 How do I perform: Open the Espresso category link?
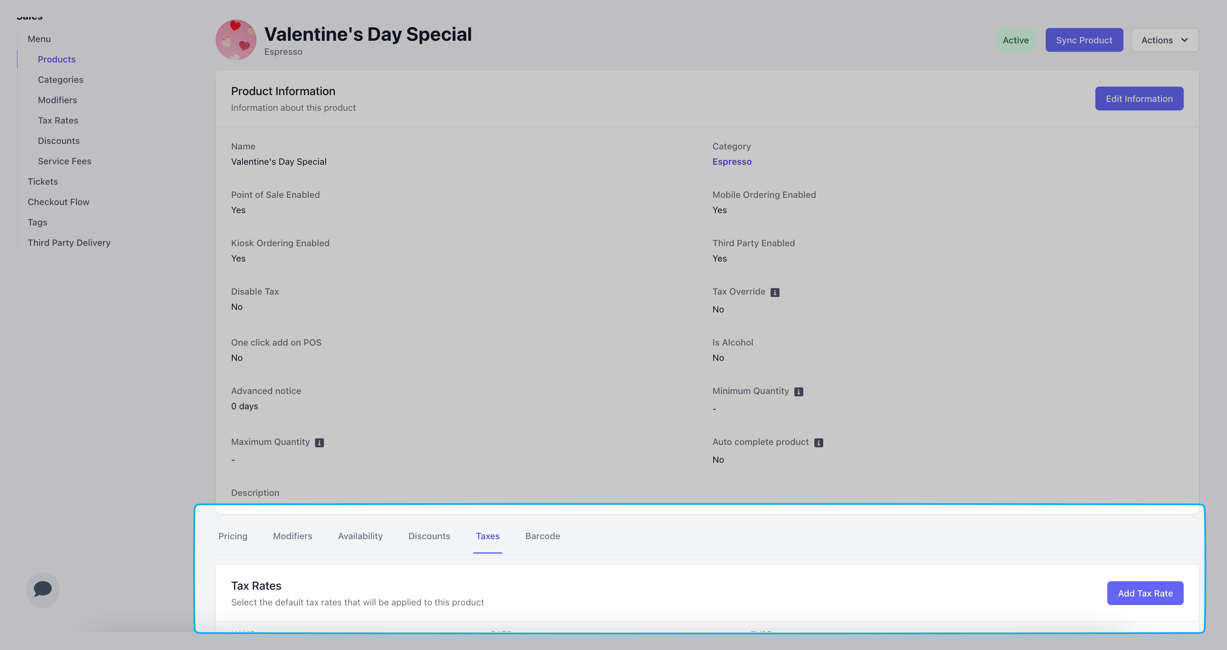click(732, 161)
